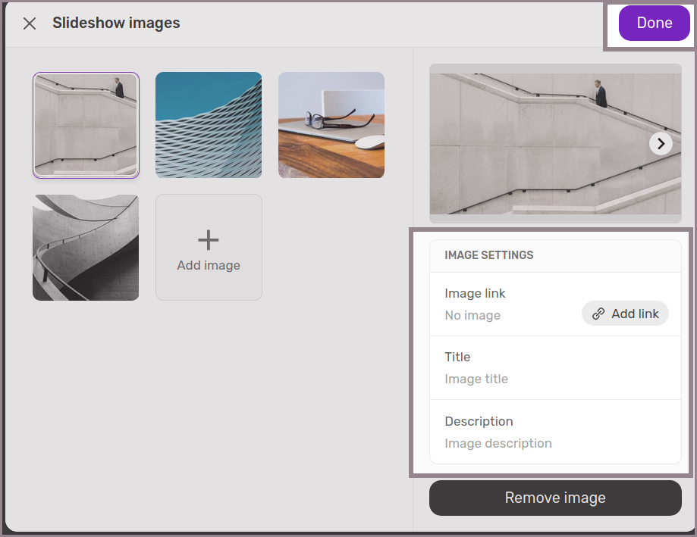Click the Add image label in tile
Viewport: 697px width, 537px height.
209,265
